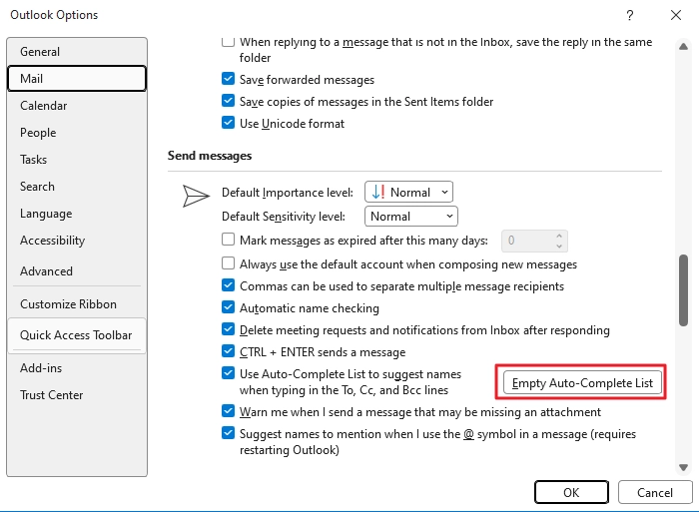This screenshot has height=512, width=699.
Task: Disable Use Unicode format
Action: [228, 123]
